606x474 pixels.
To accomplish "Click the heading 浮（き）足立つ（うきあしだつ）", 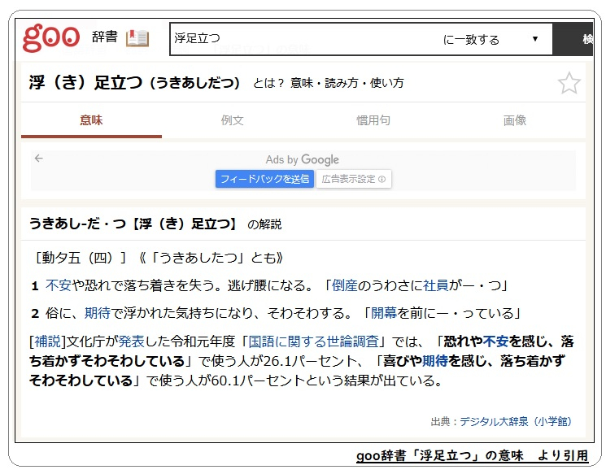I will click(134, 82).
